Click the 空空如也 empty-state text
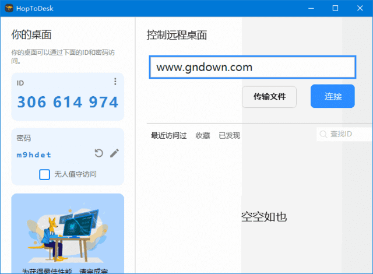The image size is (373, 274). (x=264, y=217)
